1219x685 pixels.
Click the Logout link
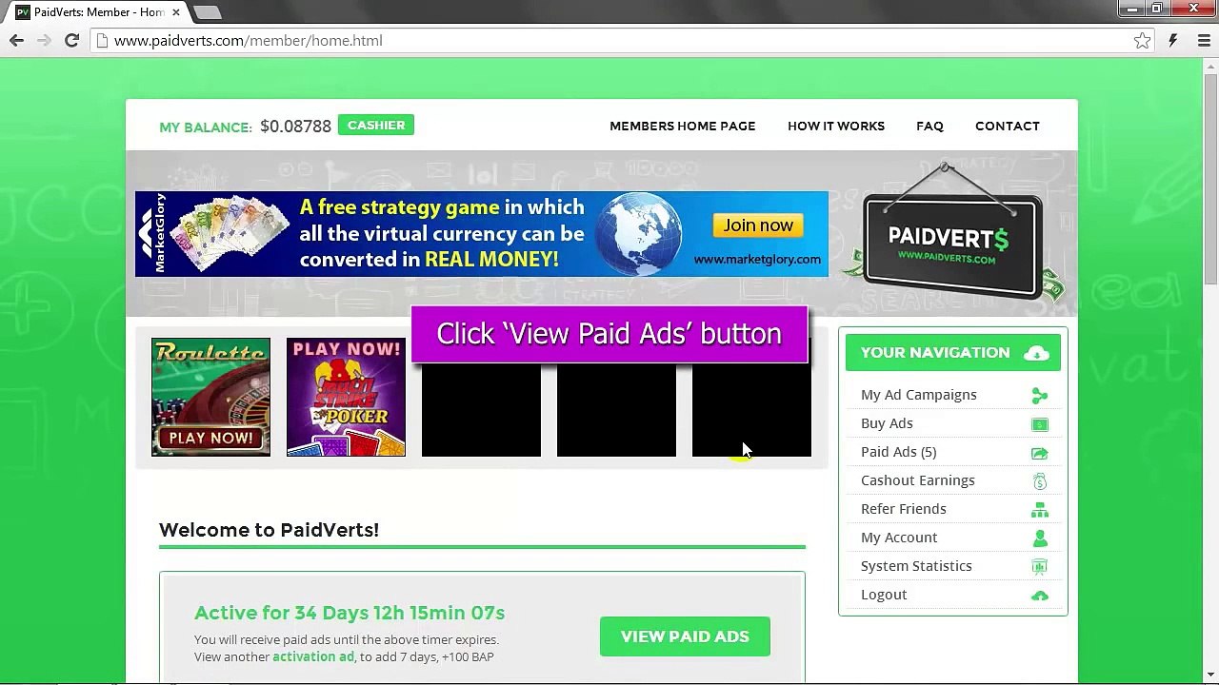(884, 595)
